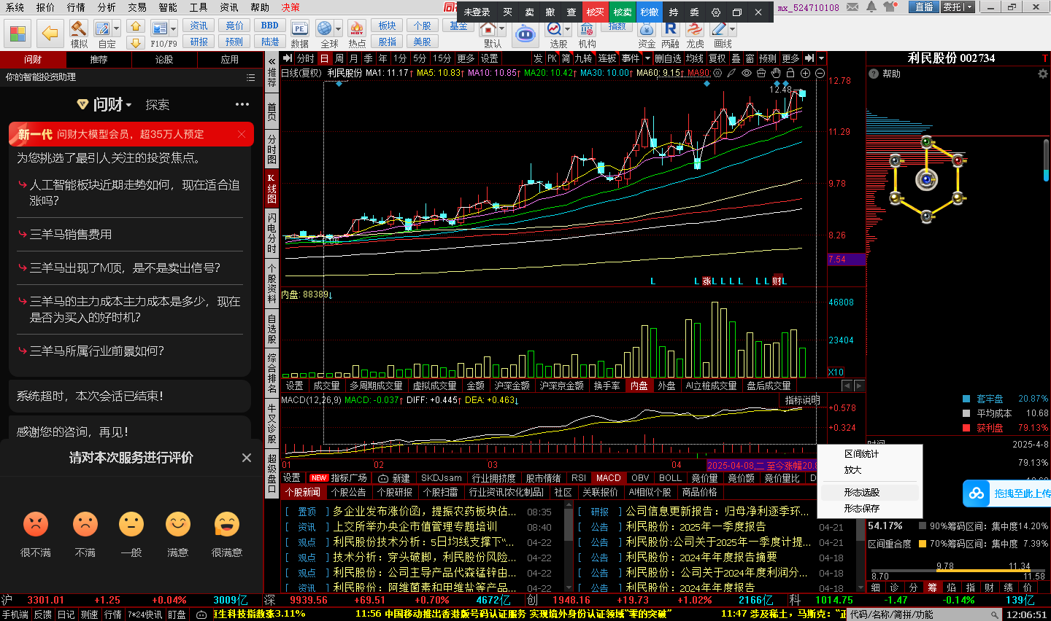
Task: Select the RSI indicator tab
Action: click(x=579, y=478)
